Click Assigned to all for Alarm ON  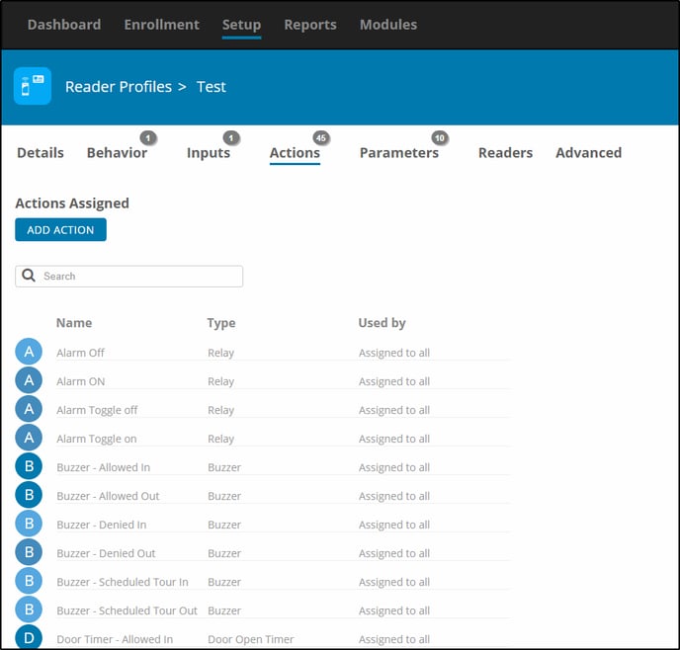pos(394,381)
